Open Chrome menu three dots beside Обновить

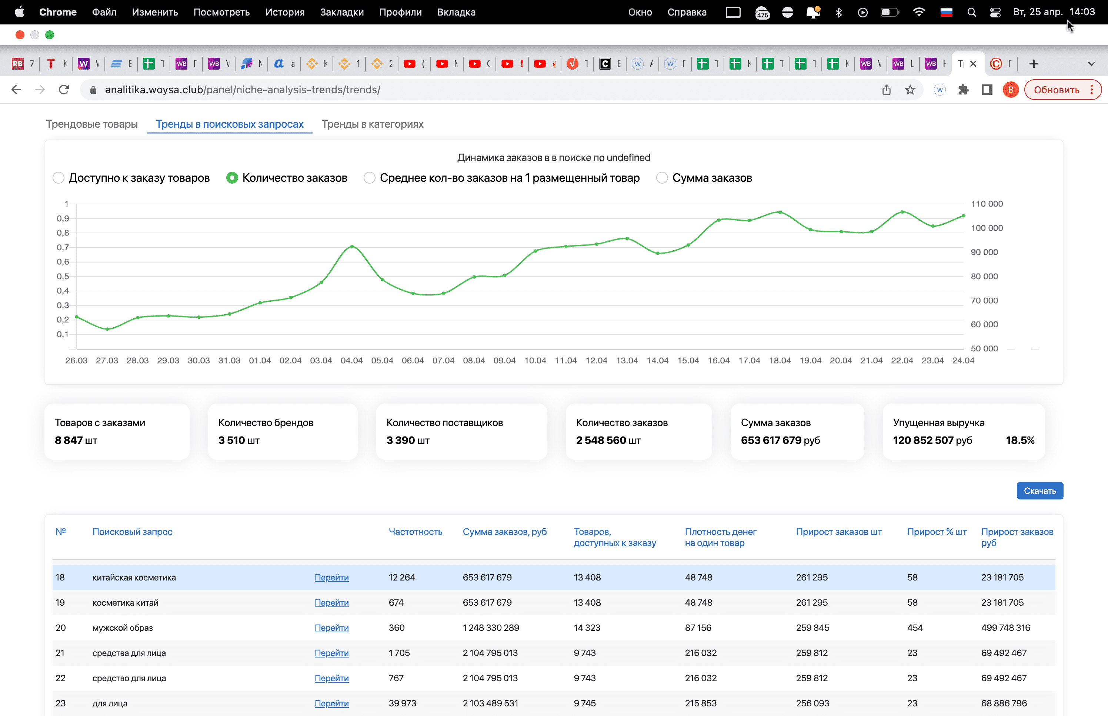pyautogui.click(x=1092, y=90)
